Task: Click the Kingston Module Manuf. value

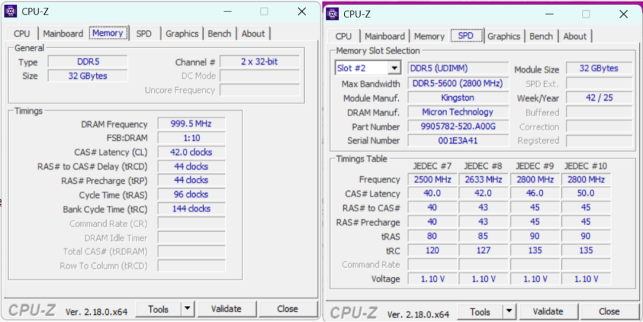Action: (x=458, y=97)
